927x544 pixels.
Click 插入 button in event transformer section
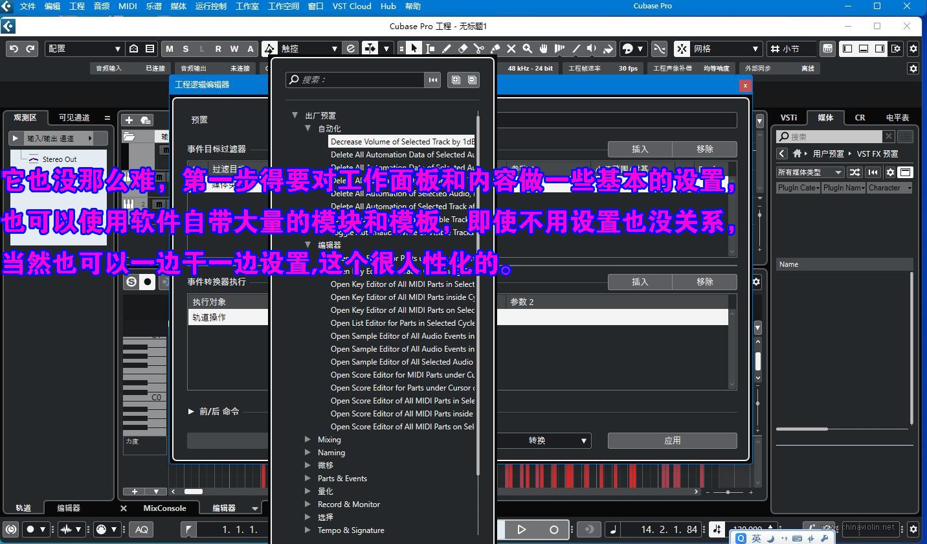pos(640,282)
